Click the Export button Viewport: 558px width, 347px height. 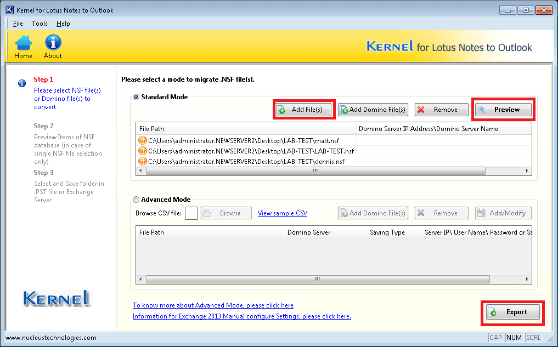click(x=512, y=312)
